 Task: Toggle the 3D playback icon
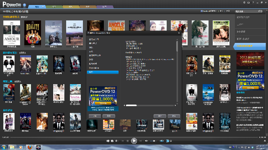coord(167,141)
